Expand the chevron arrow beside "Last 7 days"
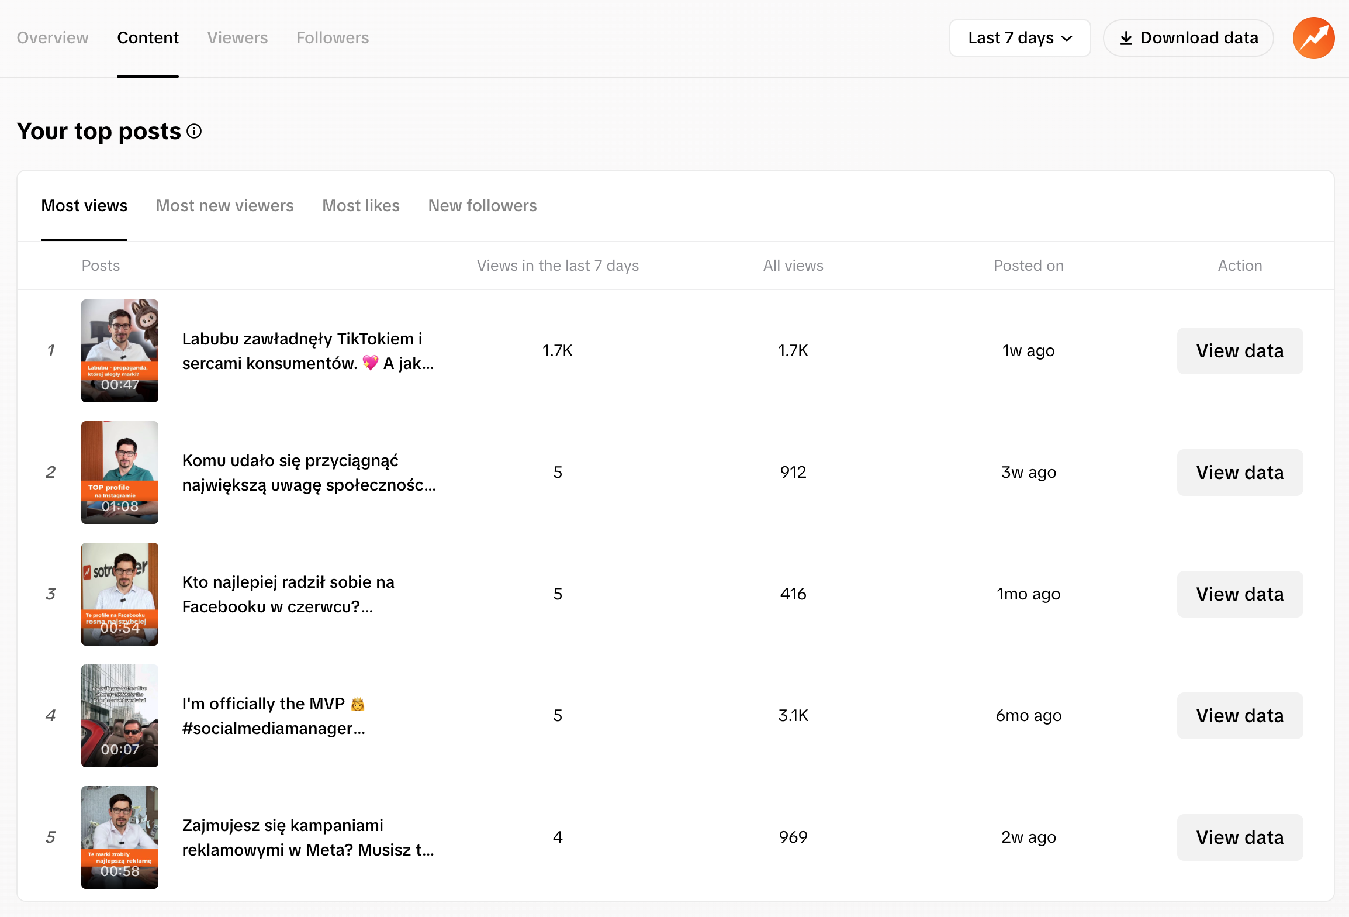Viewport: 1349px width, 917px height. pyautogui.click(x=1067, y=37)
